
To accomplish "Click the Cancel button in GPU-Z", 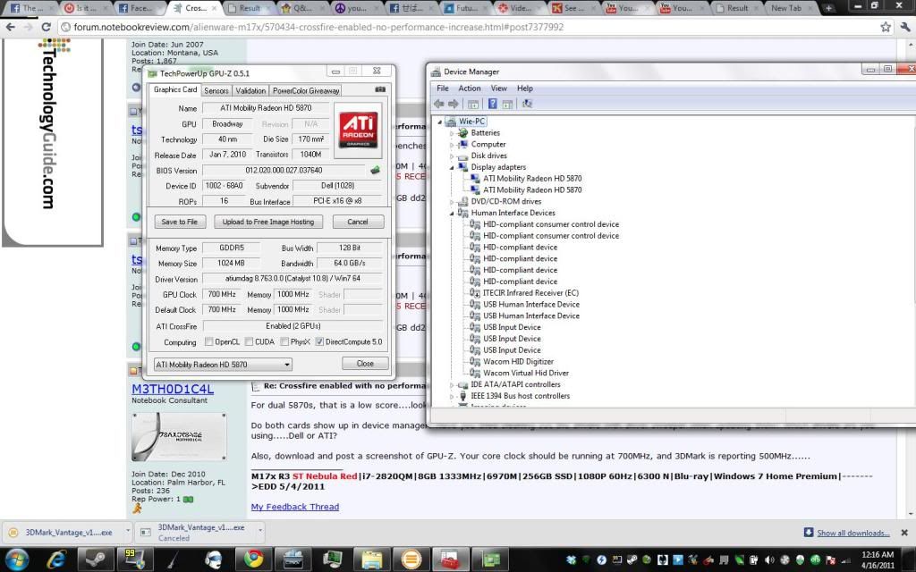I will point(358,222).
